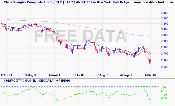Click the CCI -100 level label
Viewport: 175px width, 106px height.
pyautogui.click(x=164, y=95)
